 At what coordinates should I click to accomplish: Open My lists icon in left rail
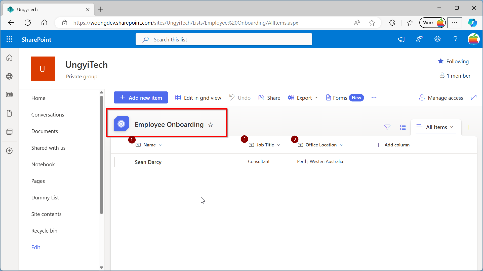click(9, 132)
